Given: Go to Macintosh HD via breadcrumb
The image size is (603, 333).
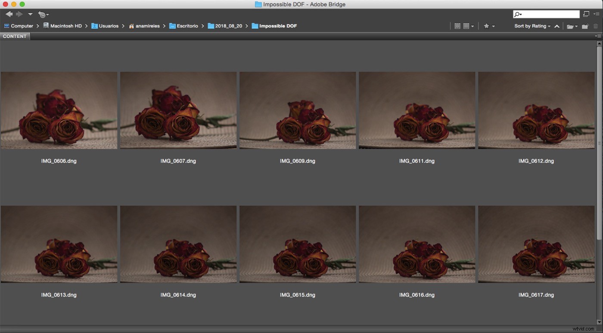Looking at the screenshot, I should pos(65,26).
